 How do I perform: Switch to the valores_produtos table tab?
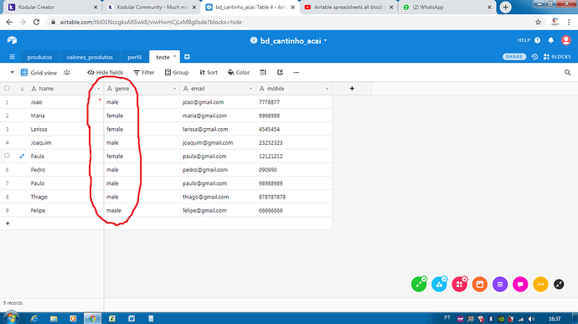click(x=90, y=57)
